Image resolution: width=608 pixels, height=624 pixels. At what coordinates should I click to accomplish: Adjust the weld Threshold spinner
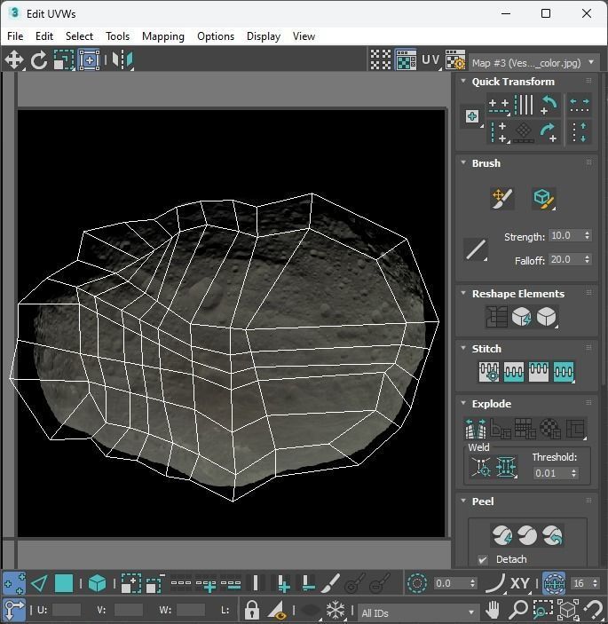573,473
